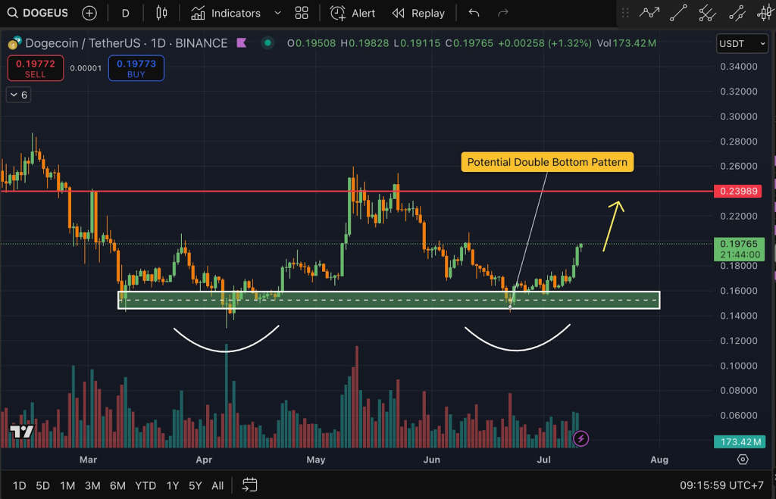Switch range to 6M
This screenshot has width=776, height=499.
(117, 485)
